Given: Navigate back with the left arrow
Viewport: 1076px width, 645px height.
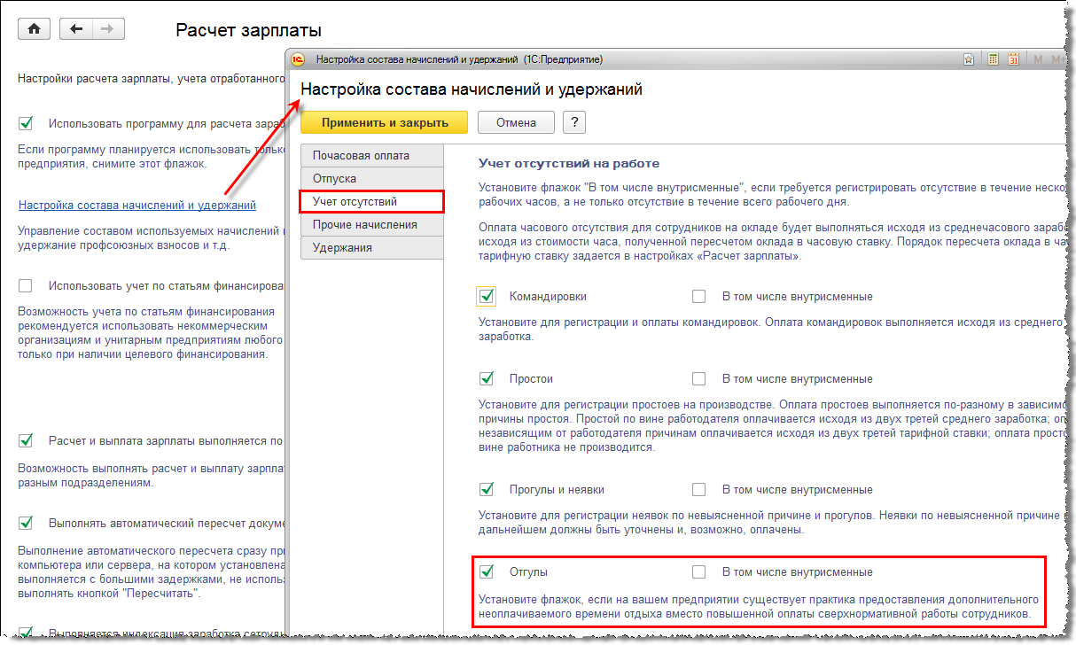Looking at the screenshot, I should [76, 29].
